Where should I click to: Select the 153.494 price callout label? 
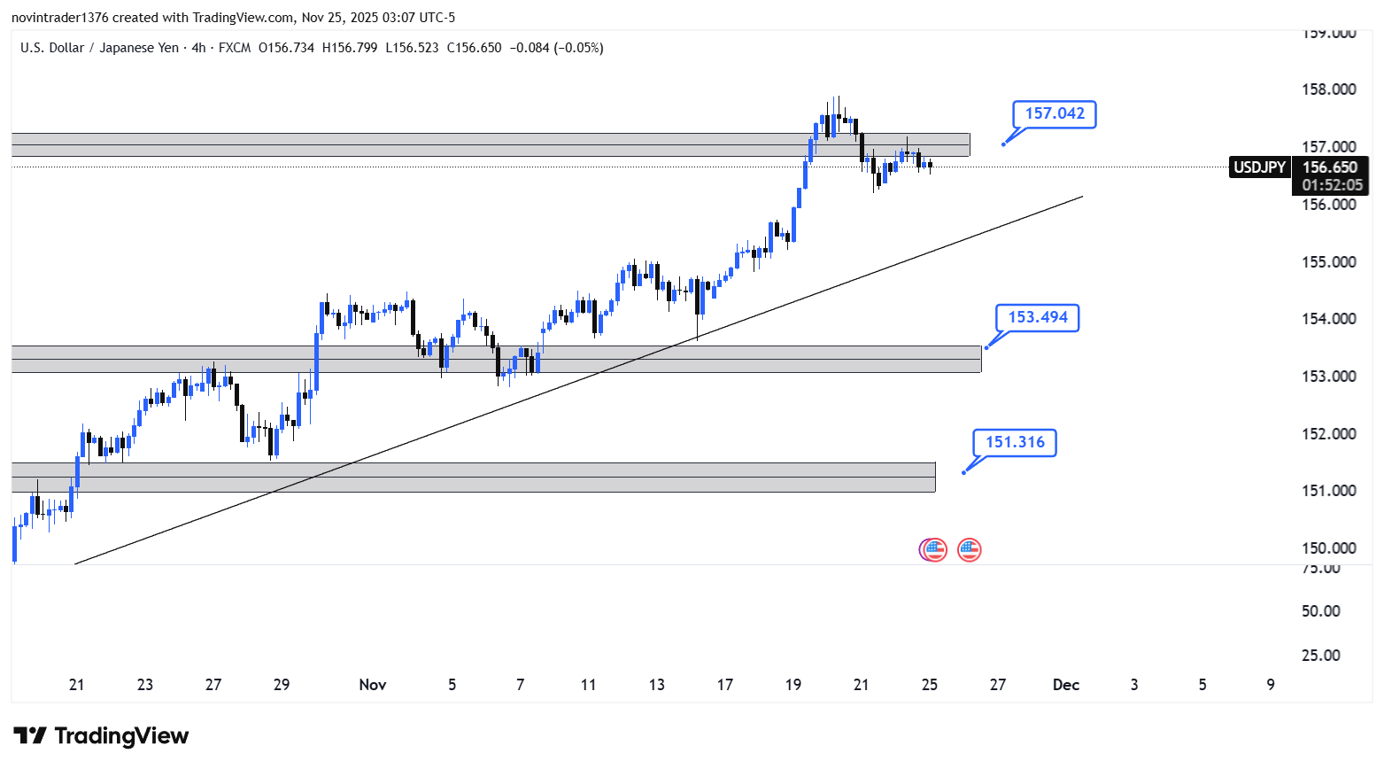point(1037,317)
